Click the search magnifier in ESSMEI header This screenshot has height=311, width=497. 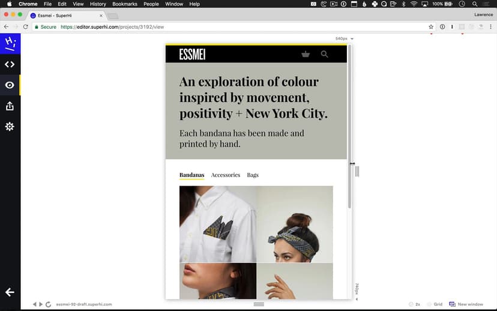pyautogui.click(x=325, y=55)
